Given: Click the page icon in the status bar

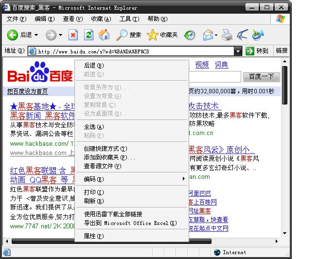Looking at the screenshot, I should [6, 252].
